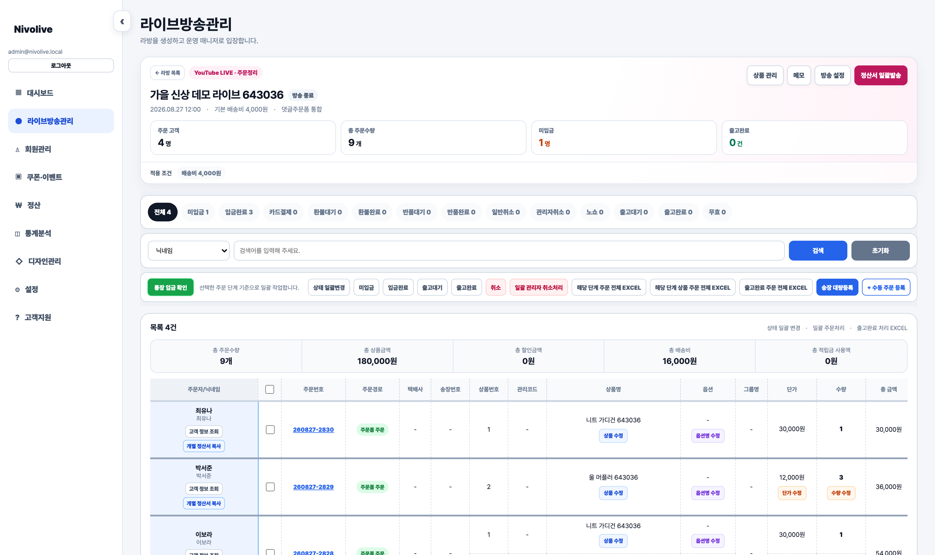
Task: Go back via ← 라방 목록
Action: [167, 72]
